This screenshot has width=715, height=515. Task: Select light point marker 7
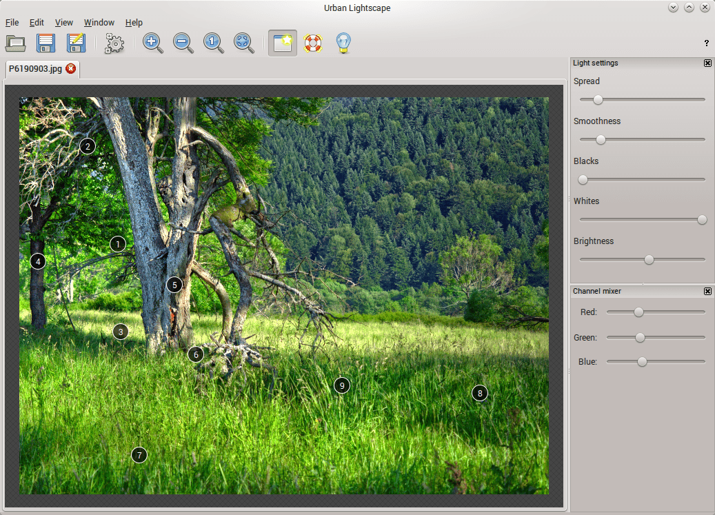139,455
